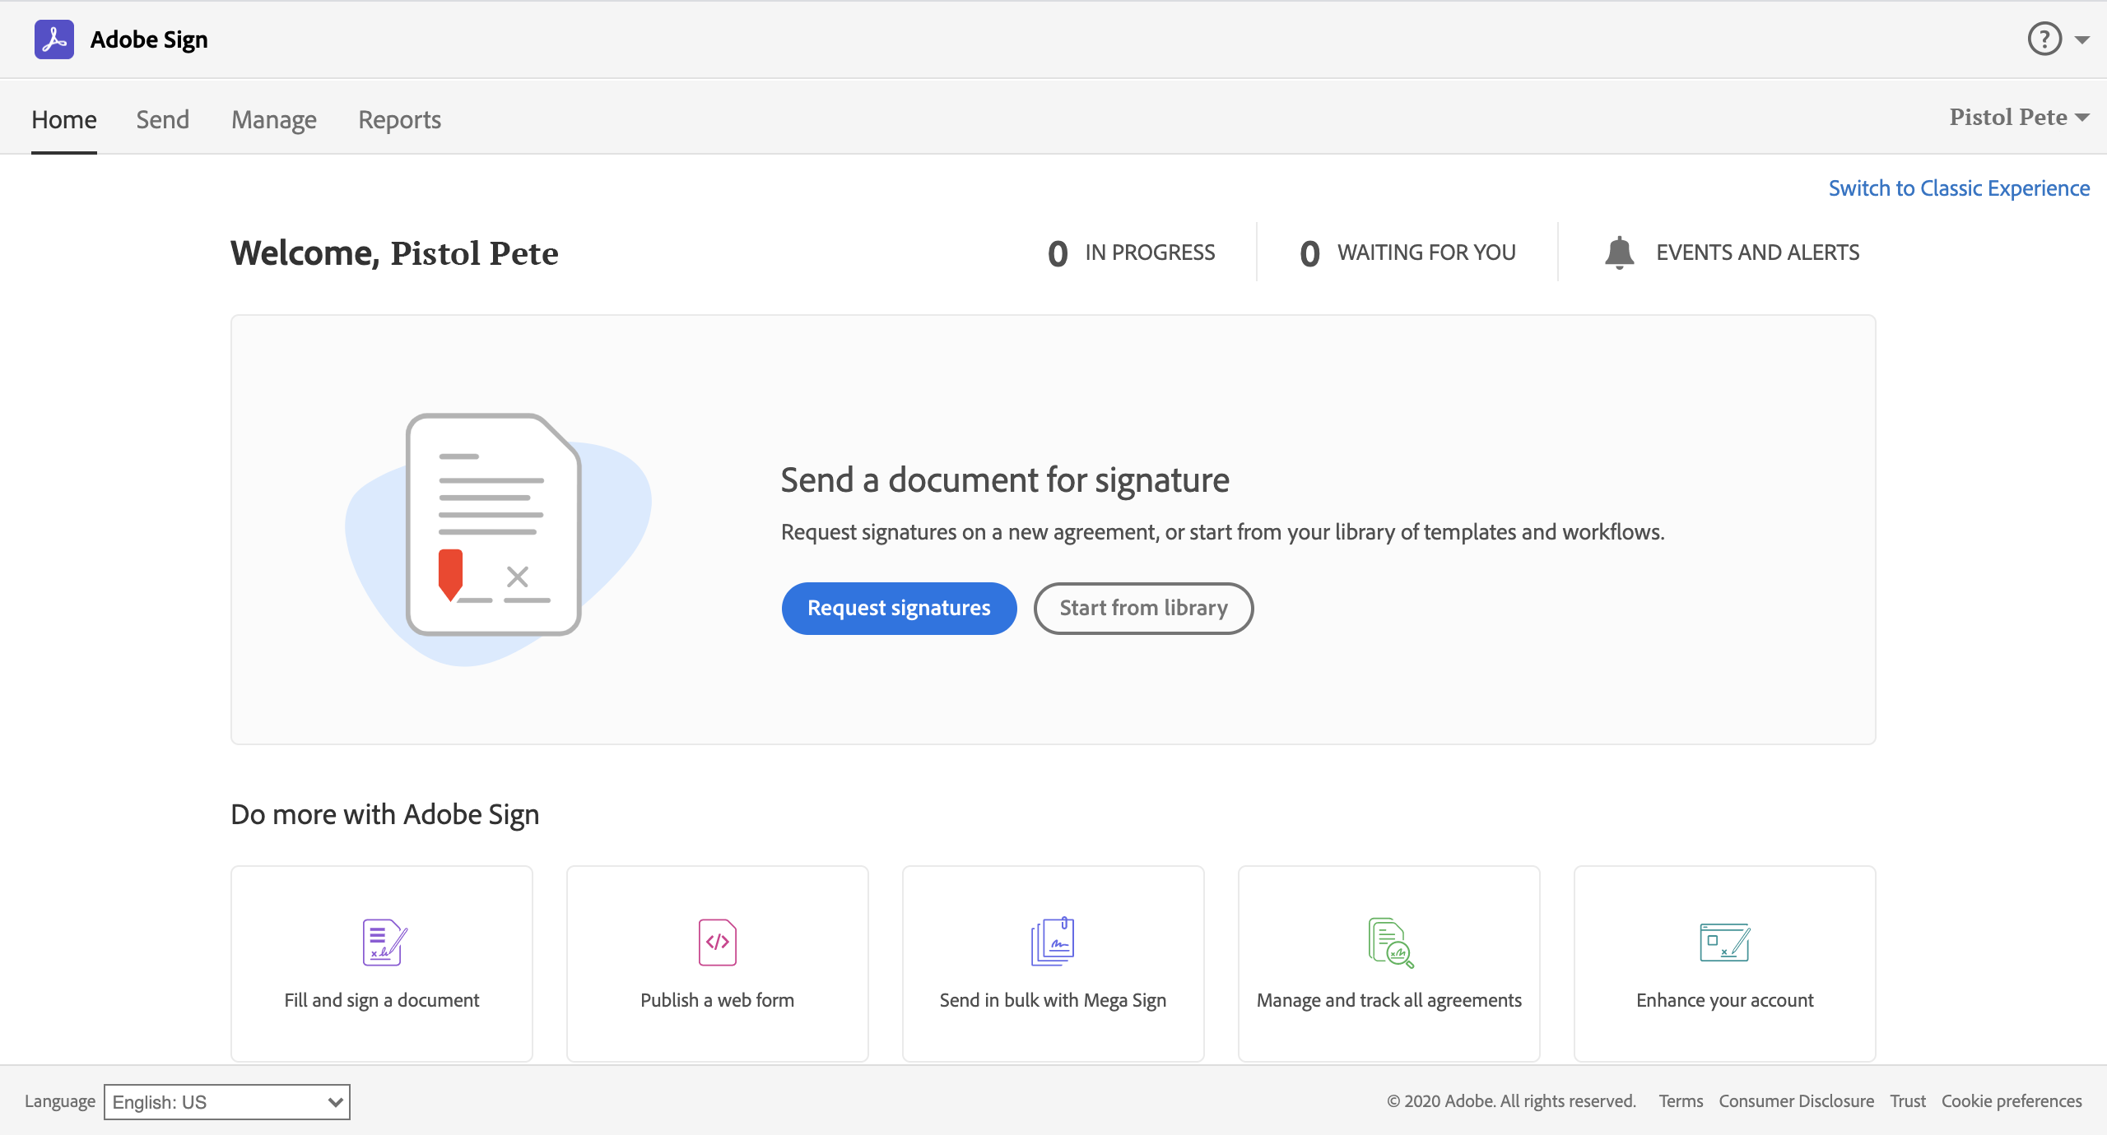Click the Publish a web form code icon
2107x1135 pixels.
click(718, 943)
